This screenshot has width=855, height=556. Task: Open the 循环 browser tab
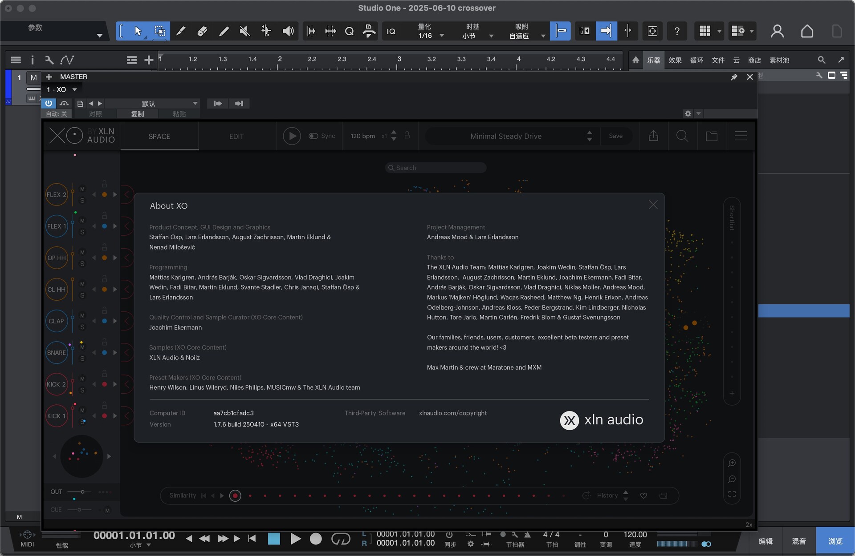(x=696, y=60)
